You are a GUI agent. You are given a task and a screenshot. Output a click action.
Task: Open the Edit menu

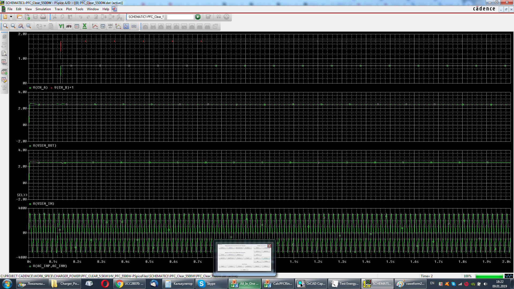point(19,9)
